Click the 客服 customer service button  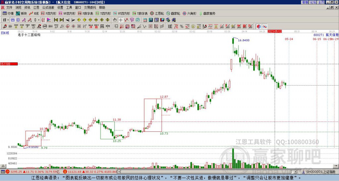[305, 2]
